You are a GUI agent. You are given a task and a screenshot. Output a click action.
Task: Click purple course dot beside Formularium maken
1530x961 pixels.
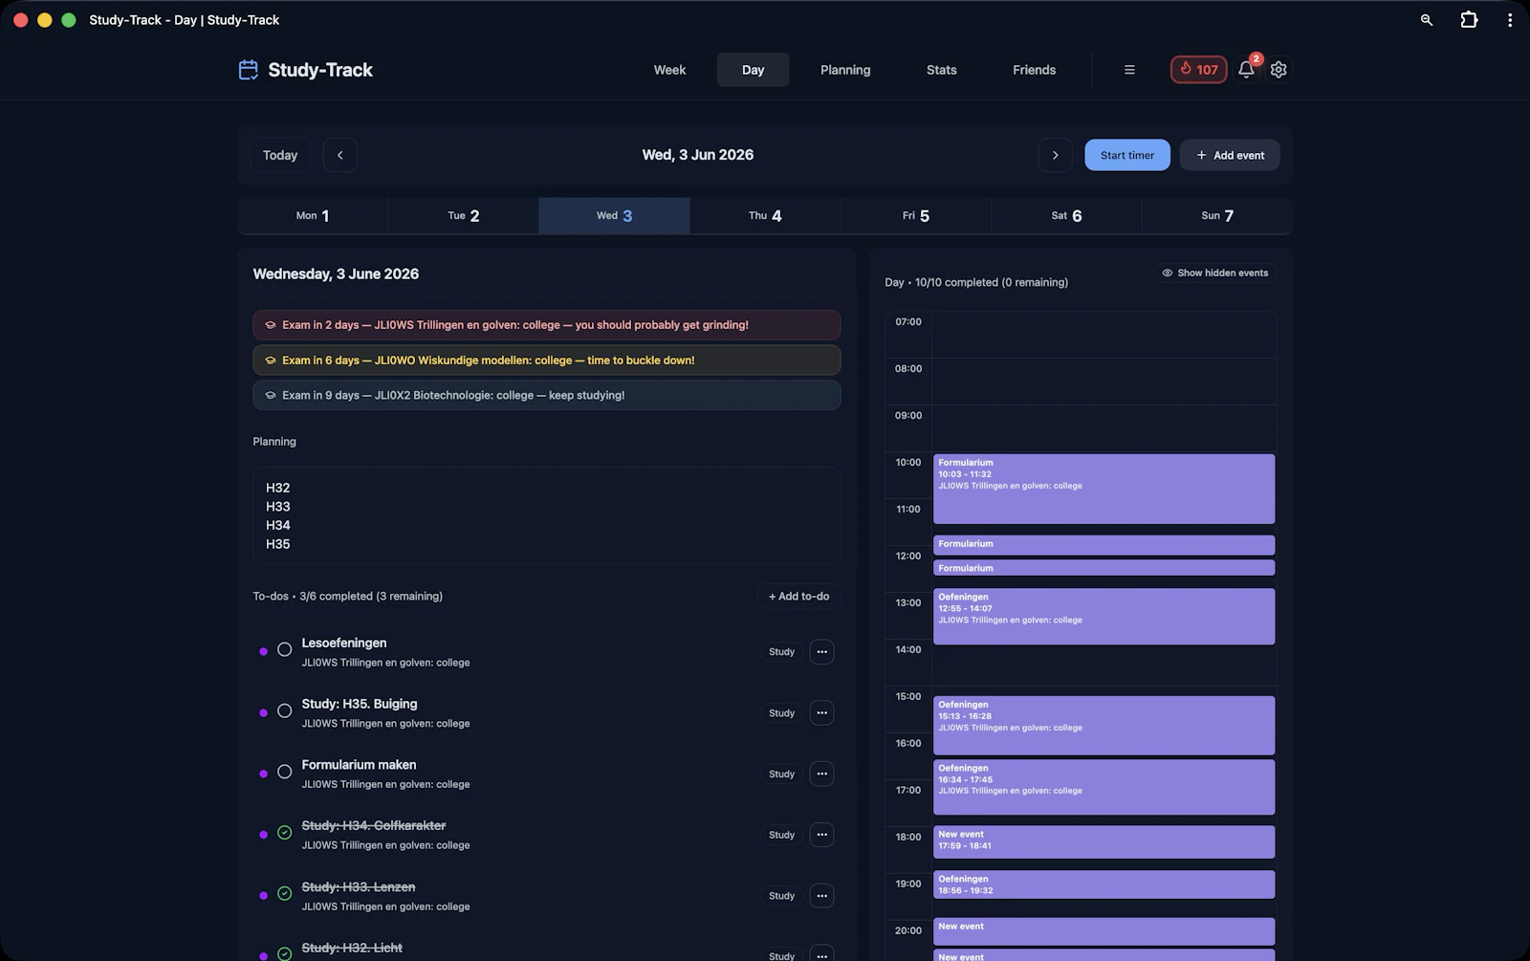pyautogui.click(x=263, y=774)
